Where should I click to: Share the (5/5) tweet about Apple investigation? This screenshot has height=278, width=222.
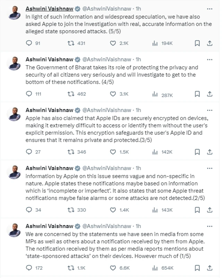pos(210,43)
